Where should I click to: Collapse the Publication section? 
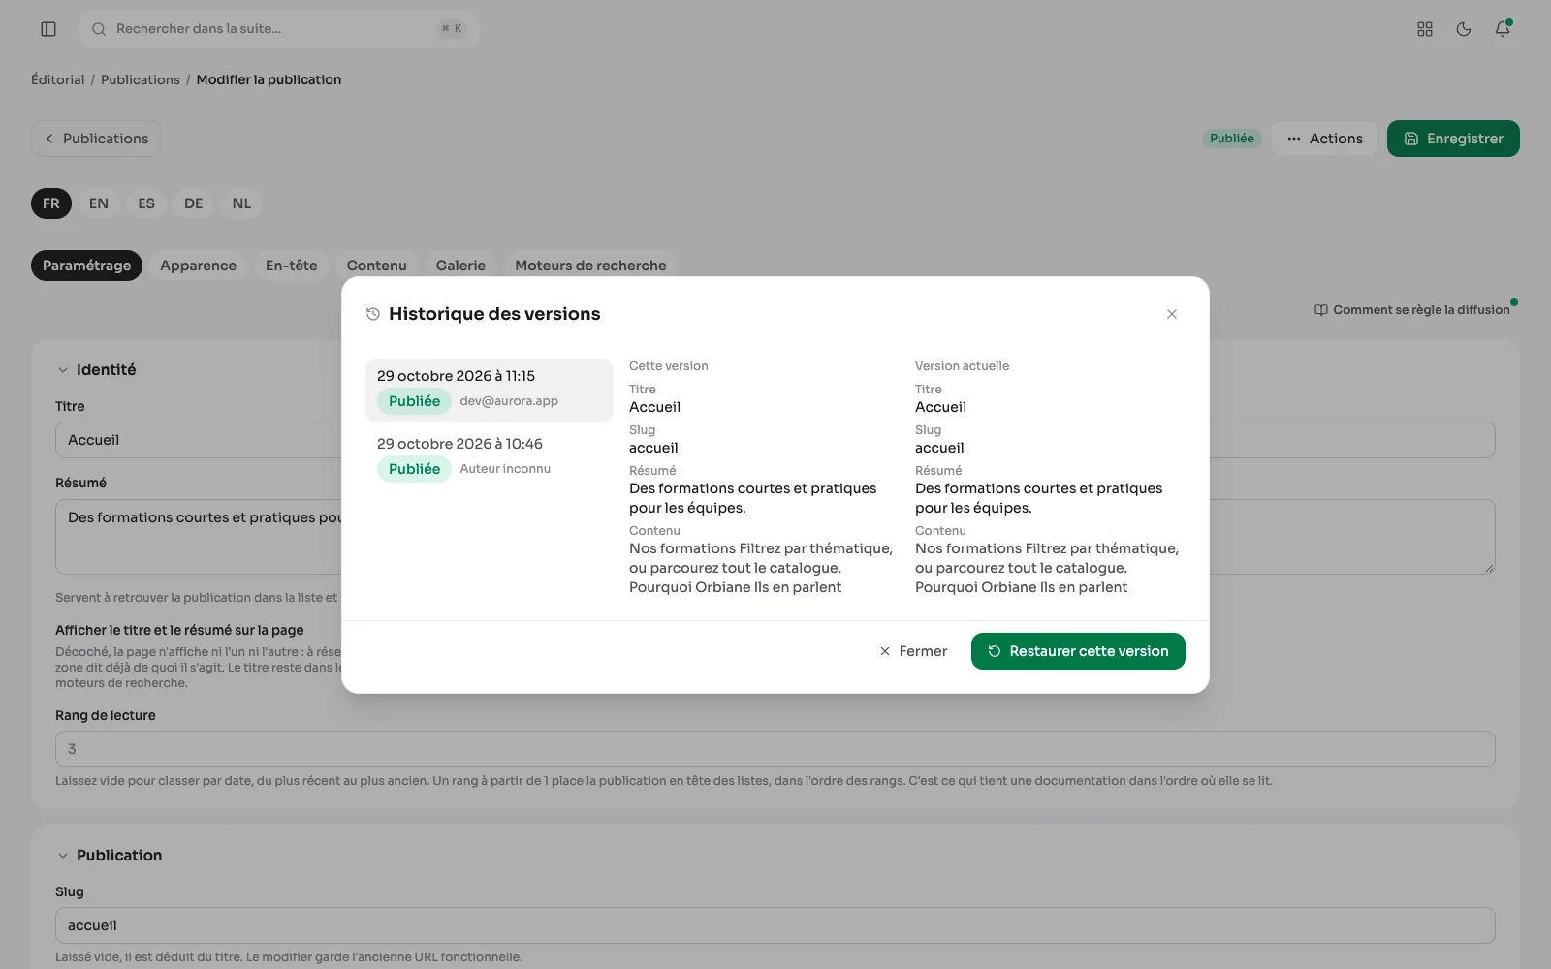[63, 856]
